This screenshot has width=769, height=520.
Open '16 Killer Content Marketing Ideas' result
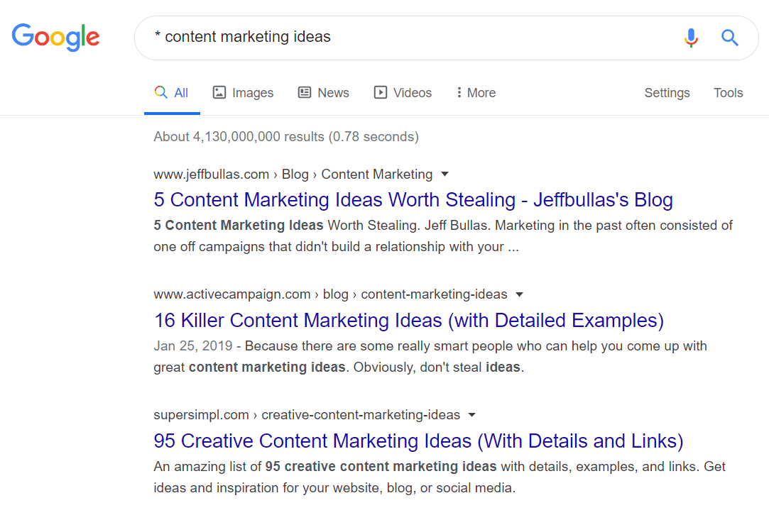409,320
